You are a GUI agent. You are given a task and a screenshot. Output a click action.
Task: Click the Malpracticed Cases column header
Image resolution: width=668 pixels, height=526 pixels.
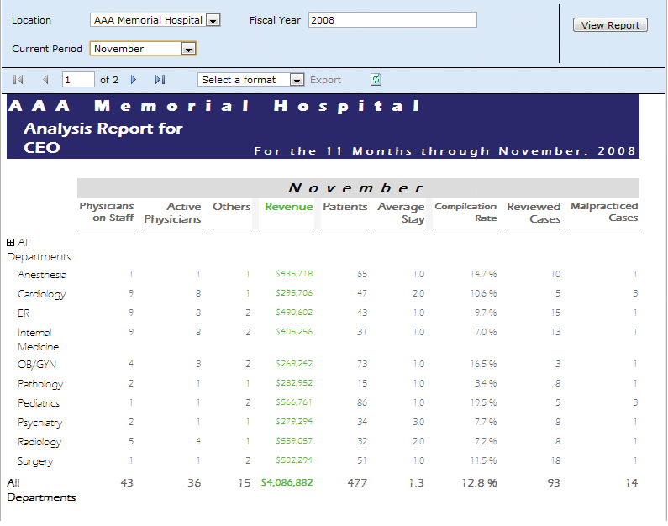[x=604, y=212]
